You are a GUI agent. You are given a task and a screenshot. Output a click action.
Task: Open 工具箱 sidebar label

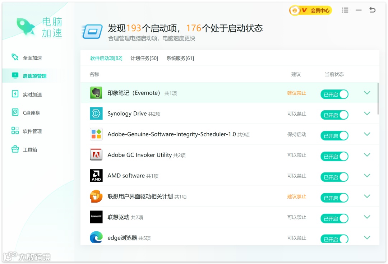pyautogui.click(x=30, y=150)
